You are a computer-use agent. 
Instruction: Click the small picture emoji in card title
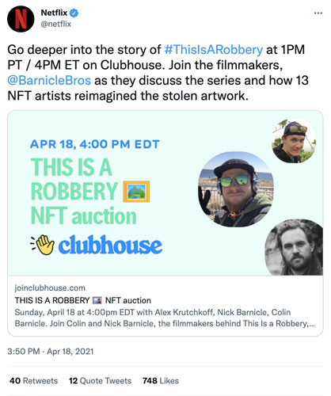[97, 300]
